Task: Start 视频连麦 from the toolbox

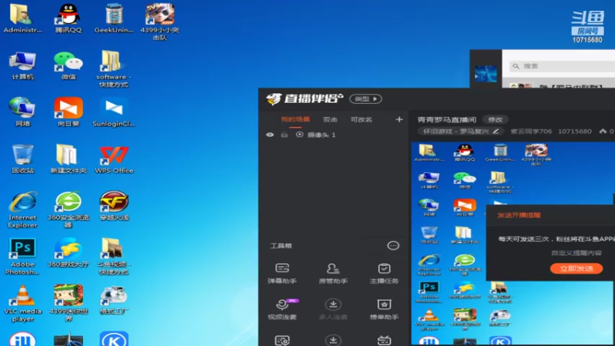Action: (x=282, y=309)
